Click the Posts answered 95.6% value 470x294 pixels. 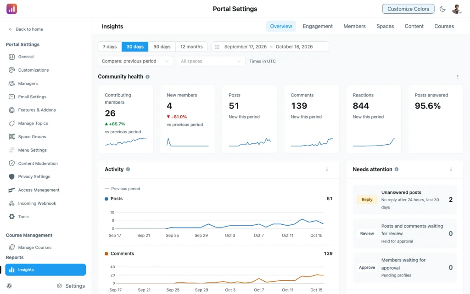point(427,106)
